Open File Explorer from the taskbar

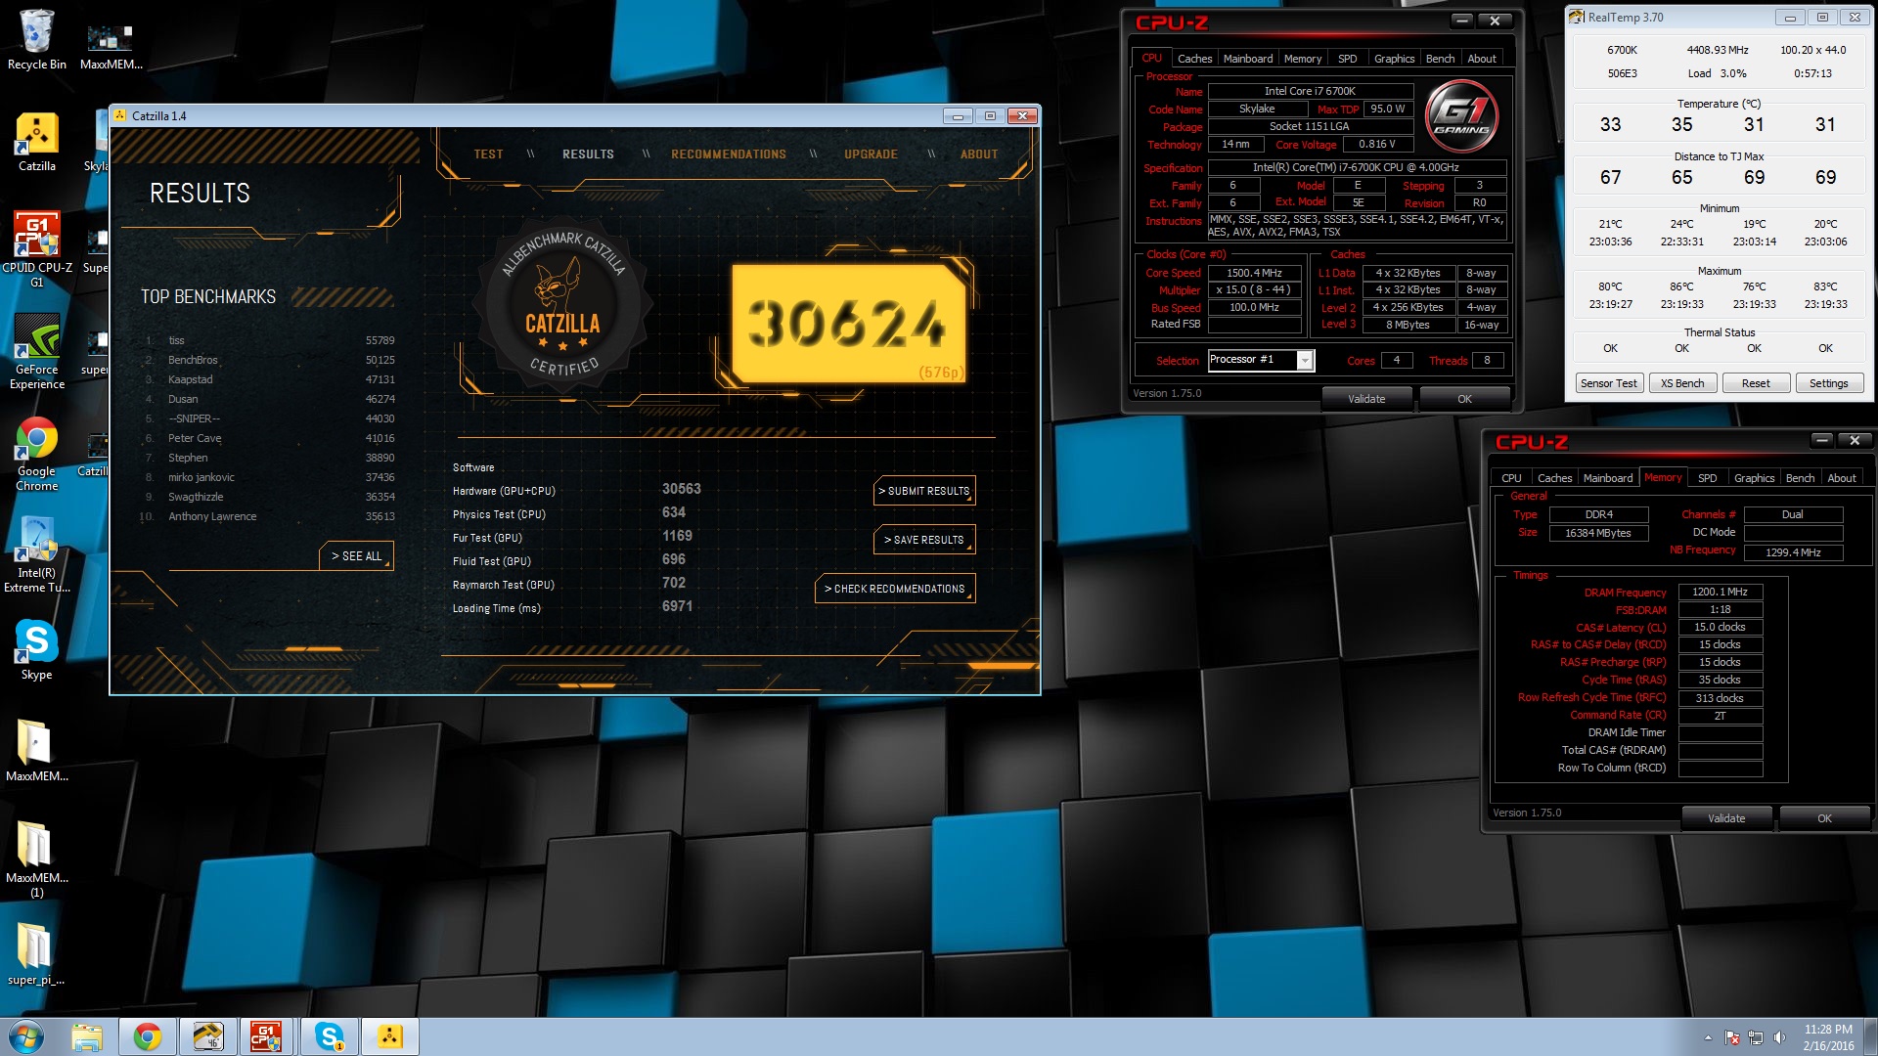pyautogui.click(x=87, y=1036)
